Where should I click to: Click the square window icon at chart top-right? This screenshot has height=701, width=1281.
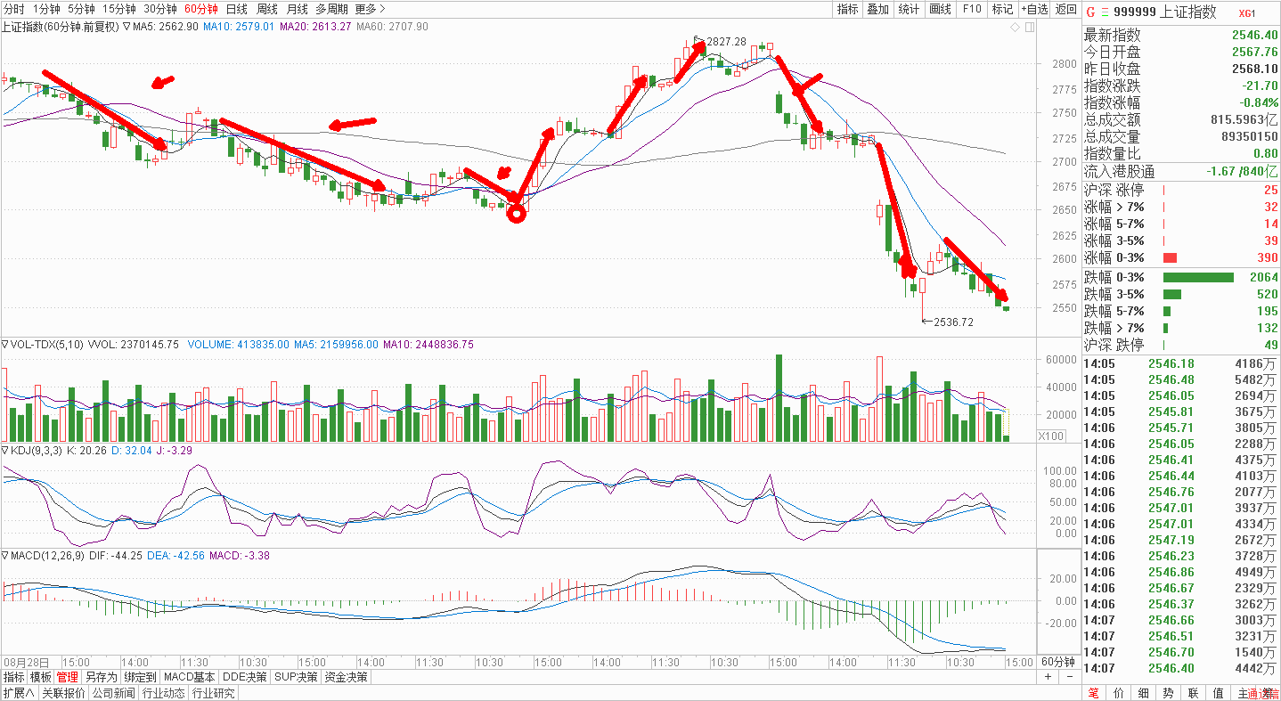[1029, 28]
